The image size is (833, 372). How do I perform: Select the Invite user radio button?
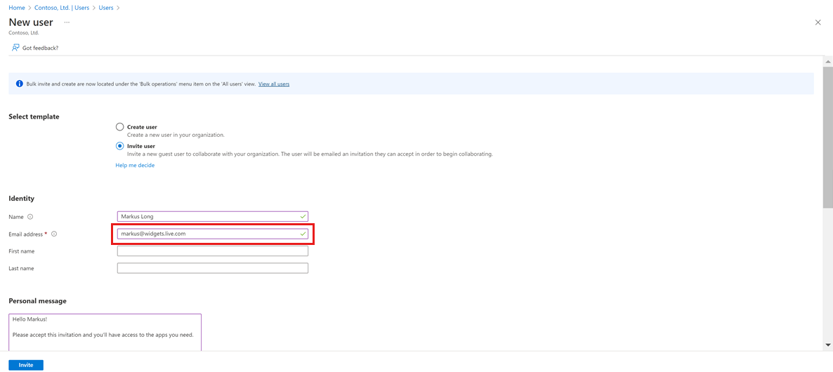click(x=119, y=146)
